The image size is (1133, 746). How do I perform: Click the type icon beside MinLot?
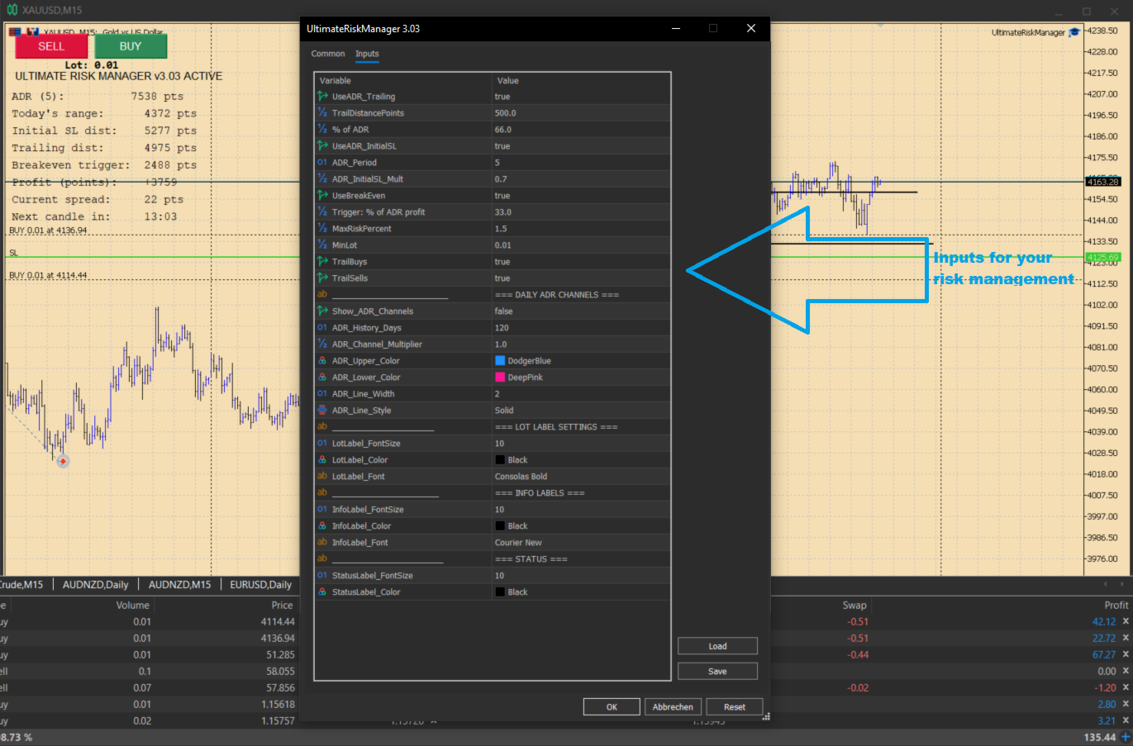322,245
